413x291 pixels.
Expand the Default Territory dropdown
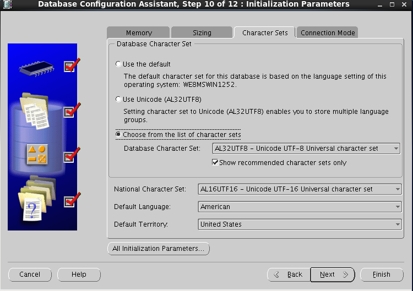coord(300,224)
